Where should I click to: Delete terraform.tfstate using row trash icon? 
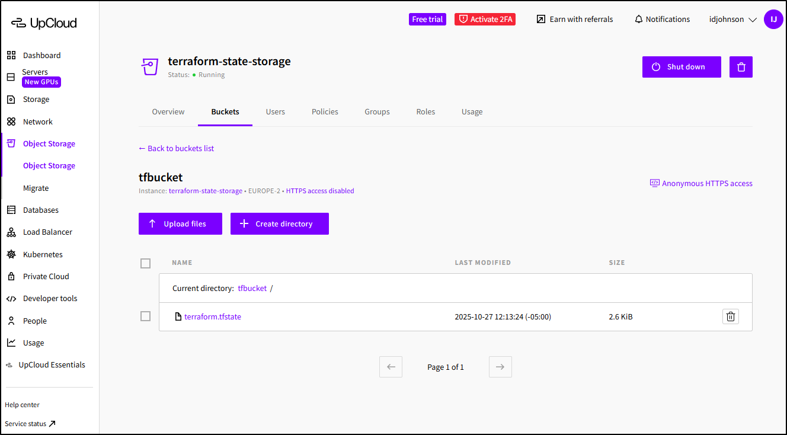731,316
